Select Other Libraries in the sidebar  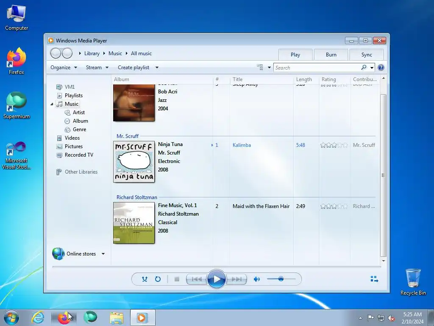[81, 172]
